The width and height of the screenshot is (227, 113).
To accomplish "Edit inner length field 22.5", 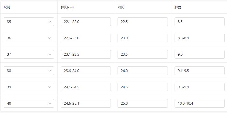I will pos(143,22).
